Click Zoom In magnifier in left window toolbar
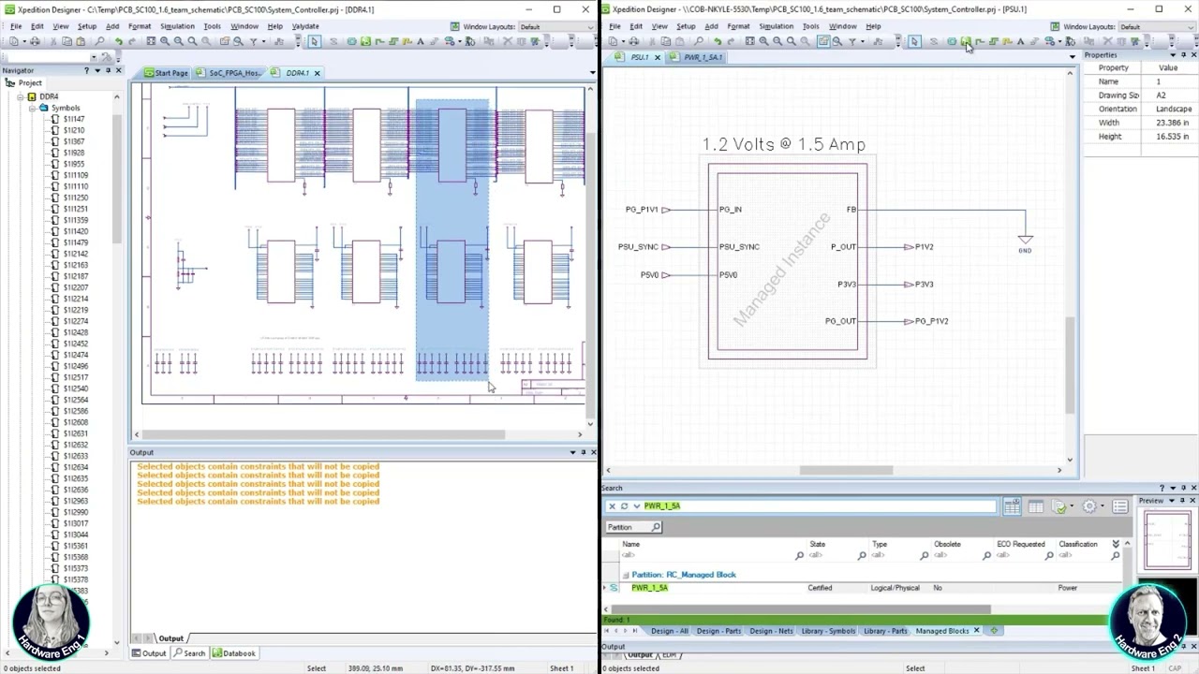Screen dimensions: 1199x674 164,41
